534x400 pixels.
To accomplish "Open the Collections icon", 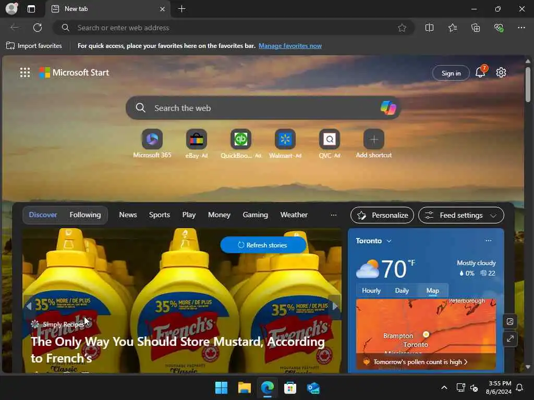I will tap(476, 28).
